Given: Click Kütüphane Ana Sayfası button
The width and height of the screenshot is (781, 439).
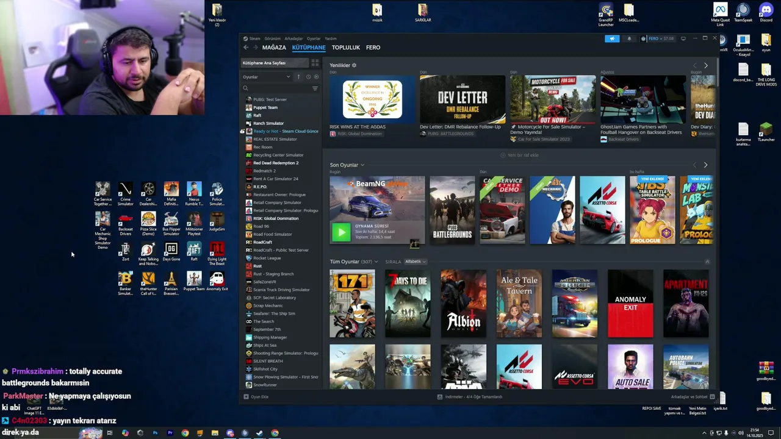Looking at the screenshot, I should (274, 63).
